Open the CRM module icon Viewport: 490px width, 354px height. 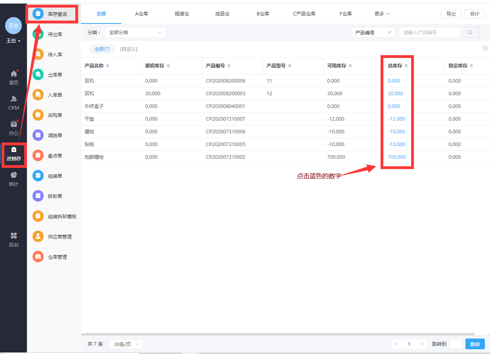coord(14,99)
